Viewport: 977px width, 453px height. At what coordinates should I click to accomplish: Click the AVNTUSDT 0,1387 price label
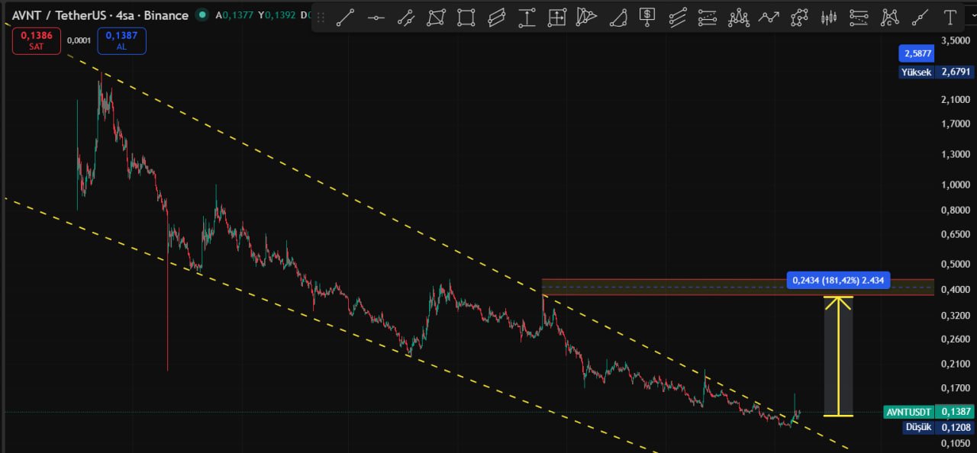tap(928, 412)
